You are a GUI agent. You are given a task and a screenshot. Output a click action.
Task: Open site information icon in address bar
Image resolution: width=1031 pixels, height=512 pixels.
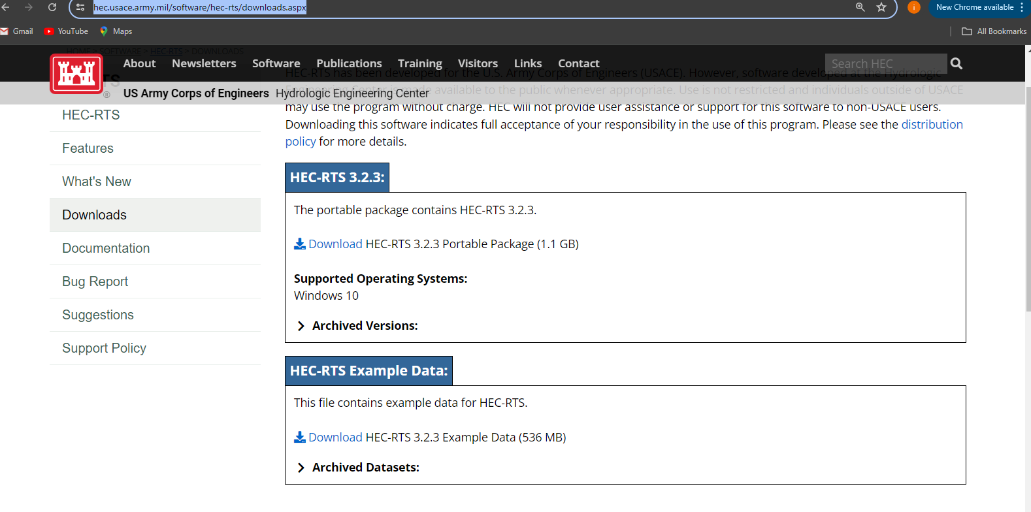(80, 7)
